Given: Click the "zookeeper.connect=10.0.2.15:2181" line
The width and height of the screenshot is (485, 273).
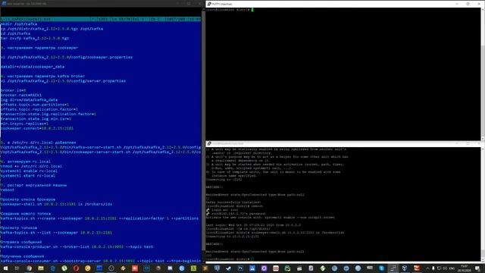Looking at the screenshot, I should coord(37,128).
